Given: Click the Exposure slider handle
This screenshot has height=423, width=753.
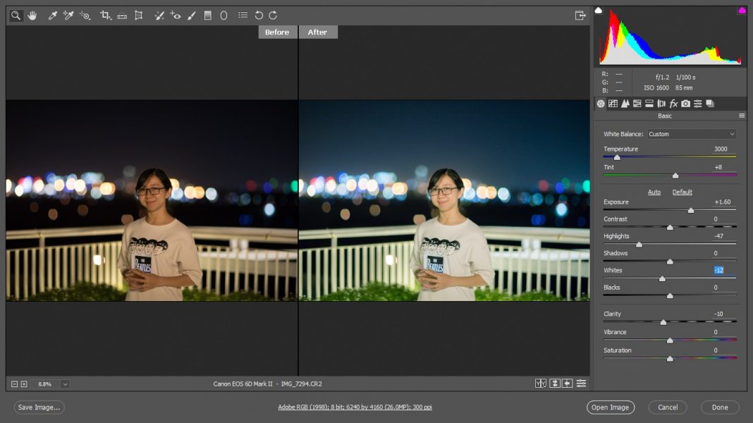Looking at the screenshot, I should click(x=690, y=210).
